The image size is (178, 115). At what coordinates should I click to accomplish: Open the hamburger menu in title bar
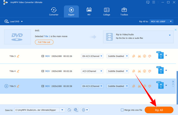pyautogui.click(x=154, y=2)
